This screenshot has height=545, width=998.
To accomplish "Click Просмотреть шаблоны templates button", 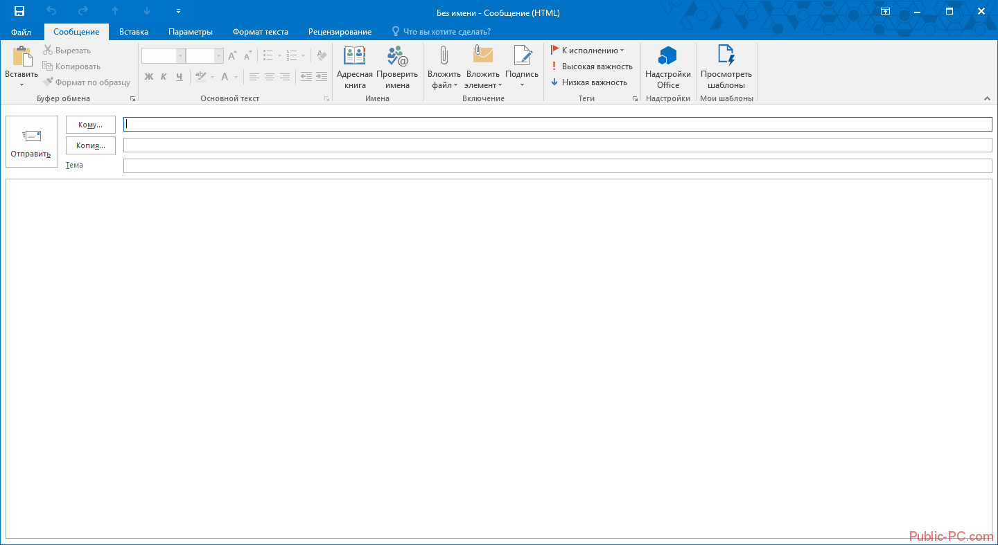I will [726, 67].
